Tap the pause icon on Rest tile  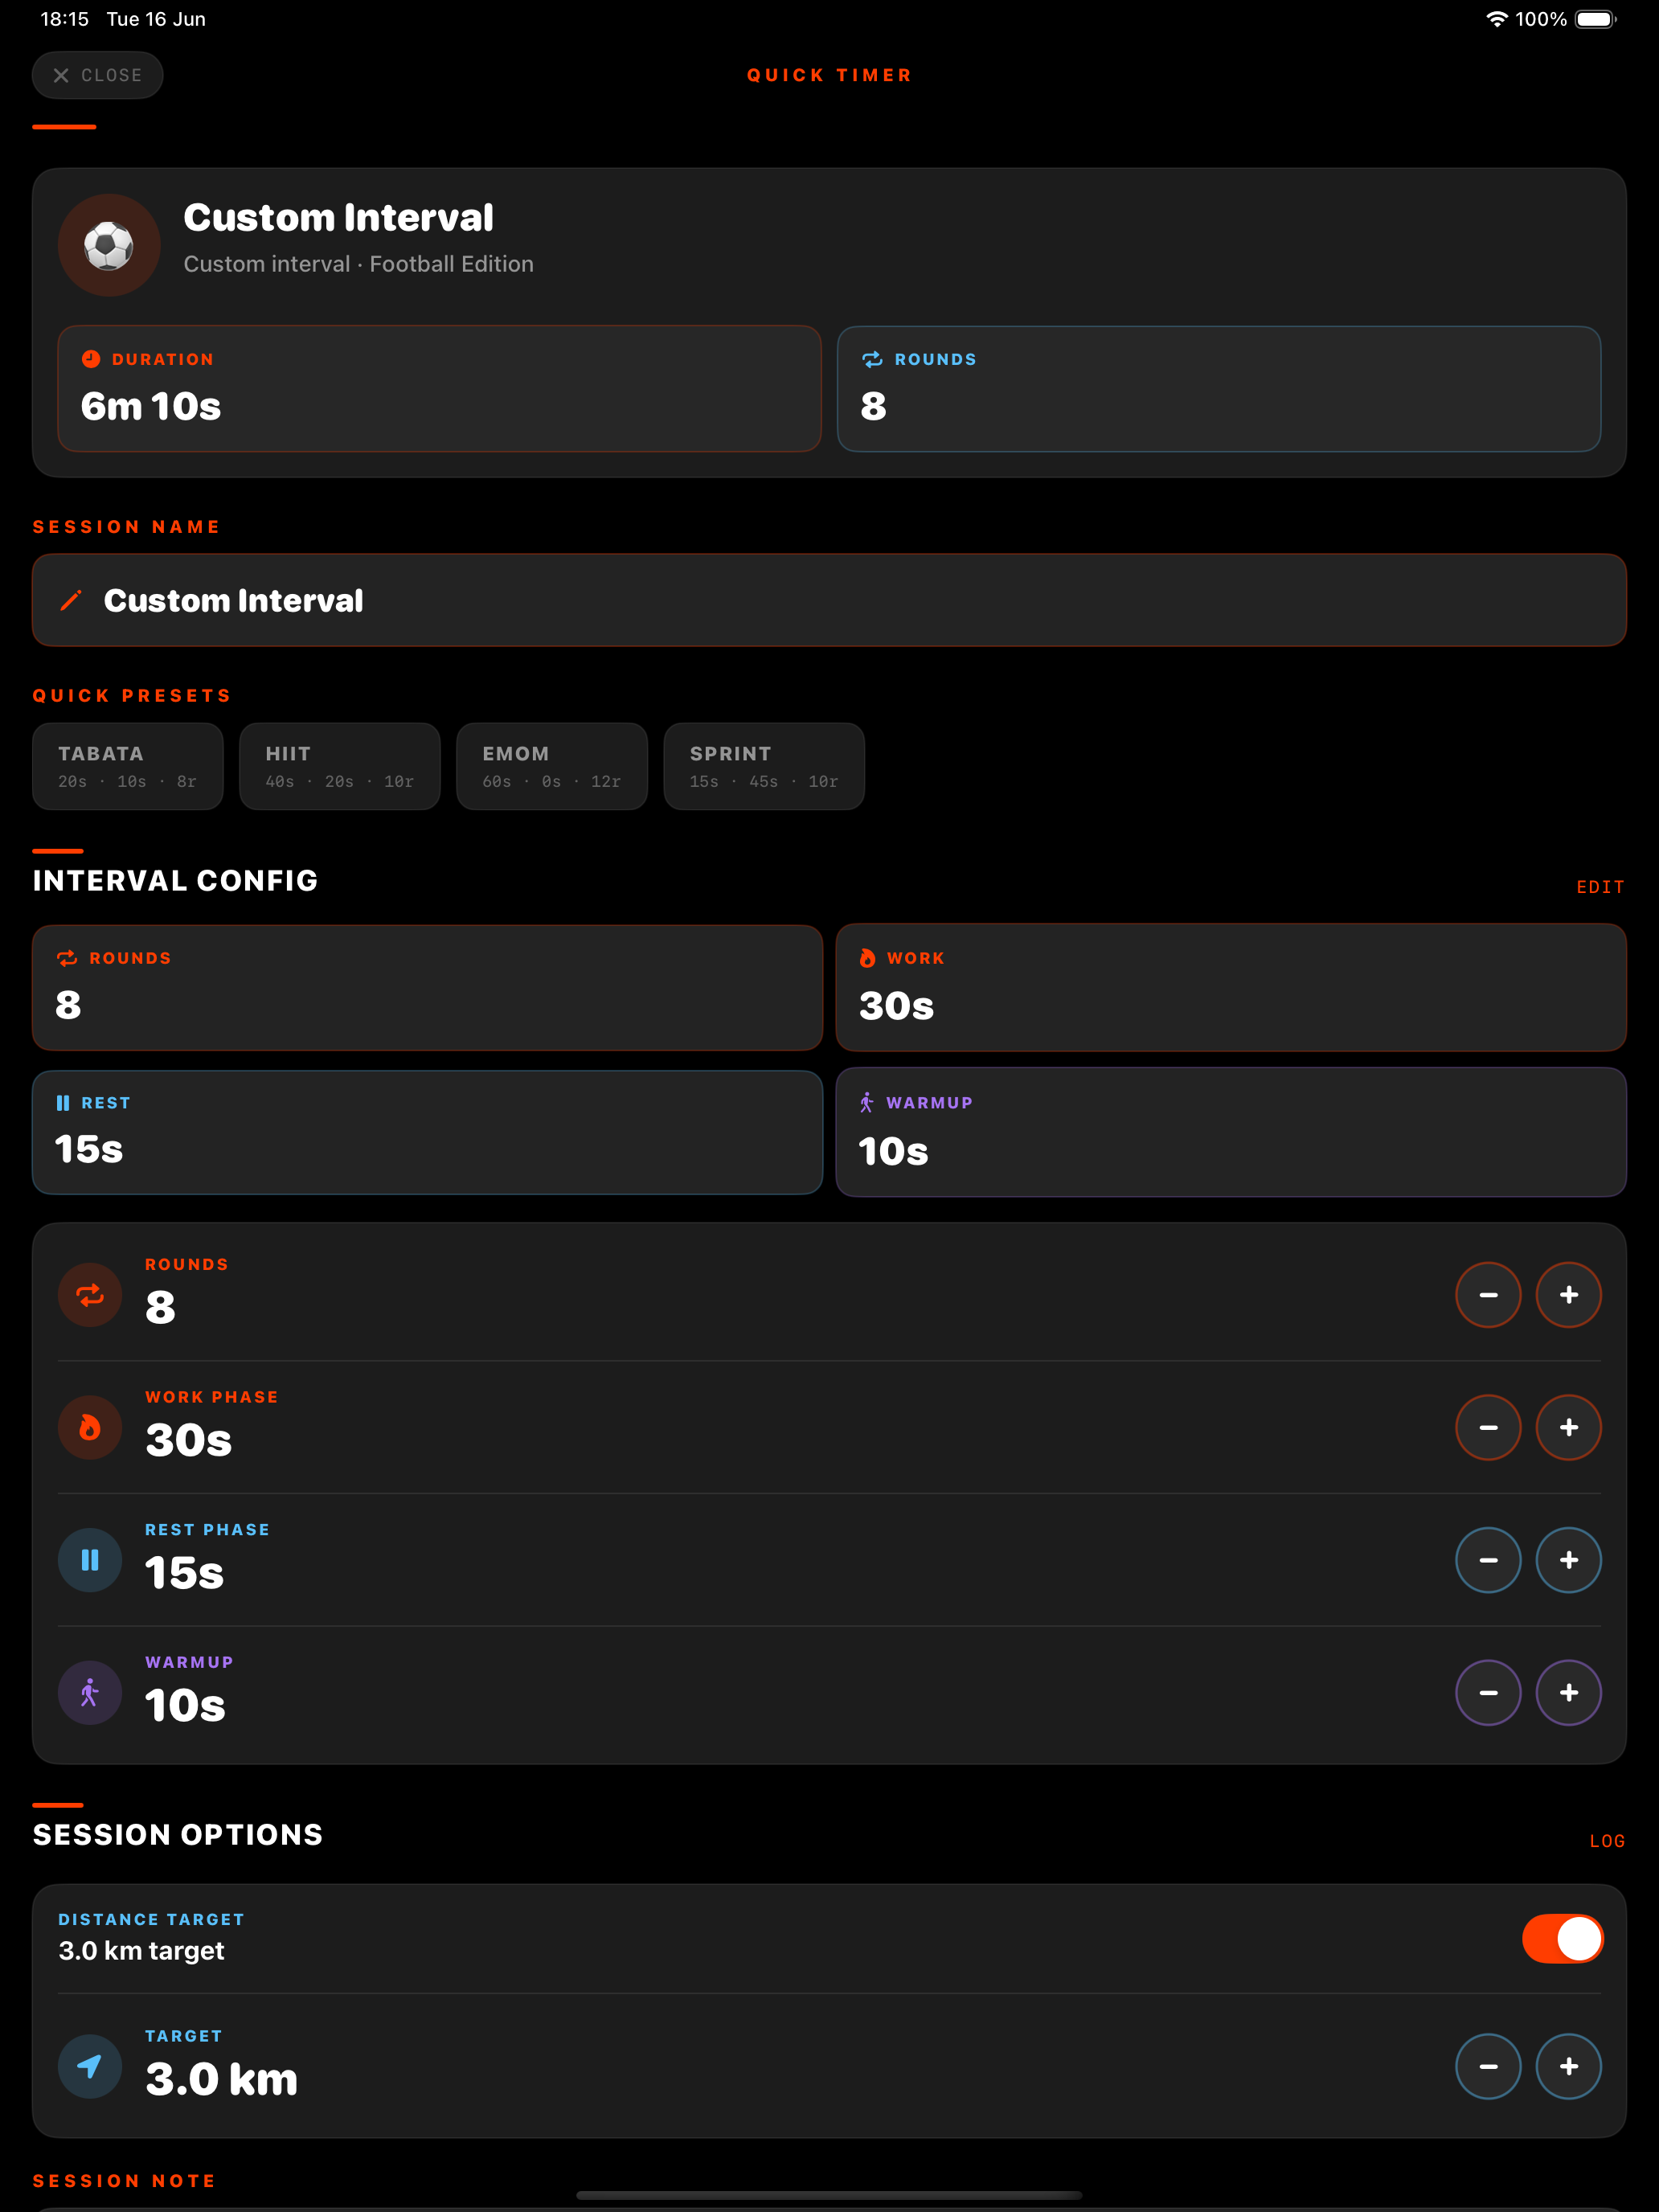click(63, 1103)
